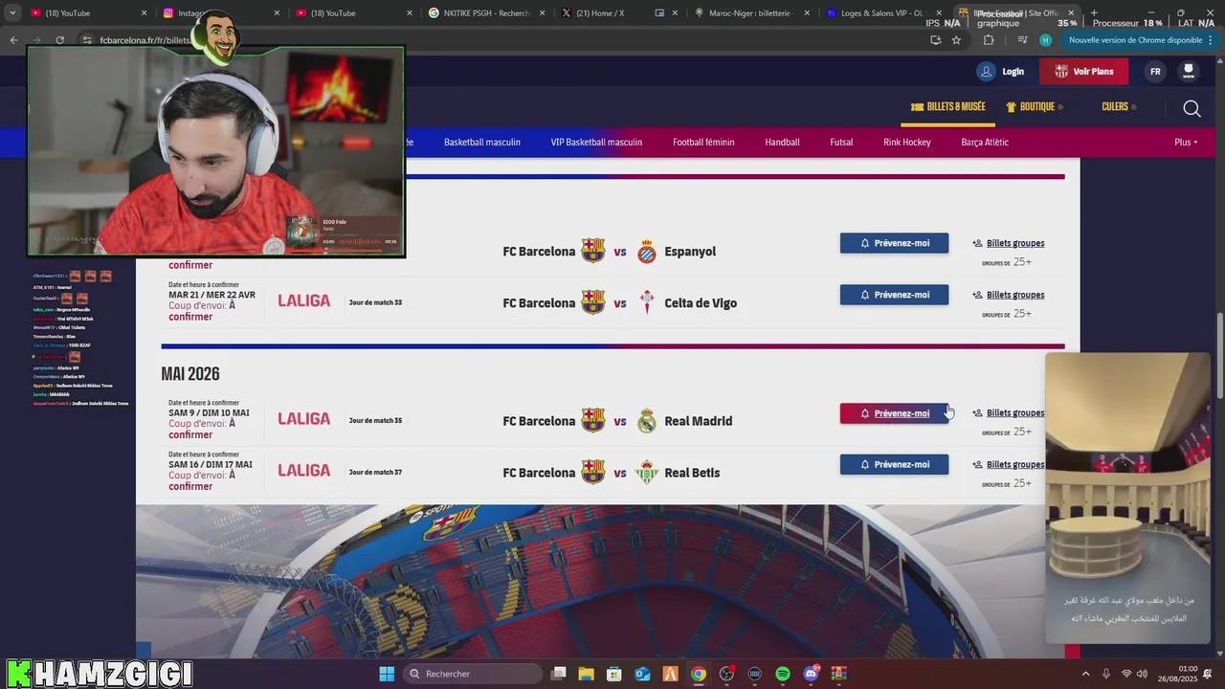The height and width of the screenshot is (689, 1225).
Task: Reload the page in Chrome
Action: coord(59,40)
